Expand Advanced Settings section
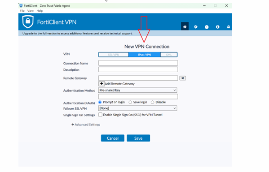 click(86, 125)
